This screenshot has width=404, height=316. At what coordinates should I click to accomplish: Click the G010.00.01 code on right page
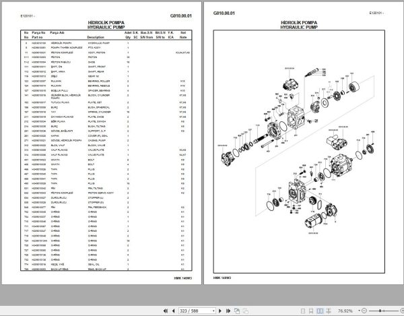(x=224, y=13)
